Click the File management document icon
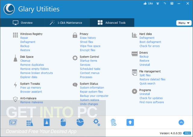 [134, 72]
